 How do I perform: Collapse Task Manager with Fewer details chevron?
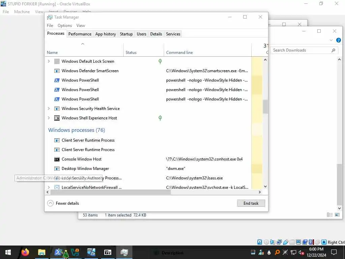click(51, 203)
